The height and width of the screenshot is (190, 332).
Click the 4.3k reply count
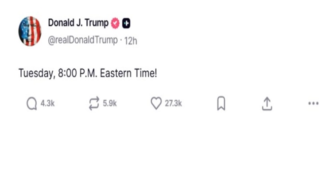[47, 104]
